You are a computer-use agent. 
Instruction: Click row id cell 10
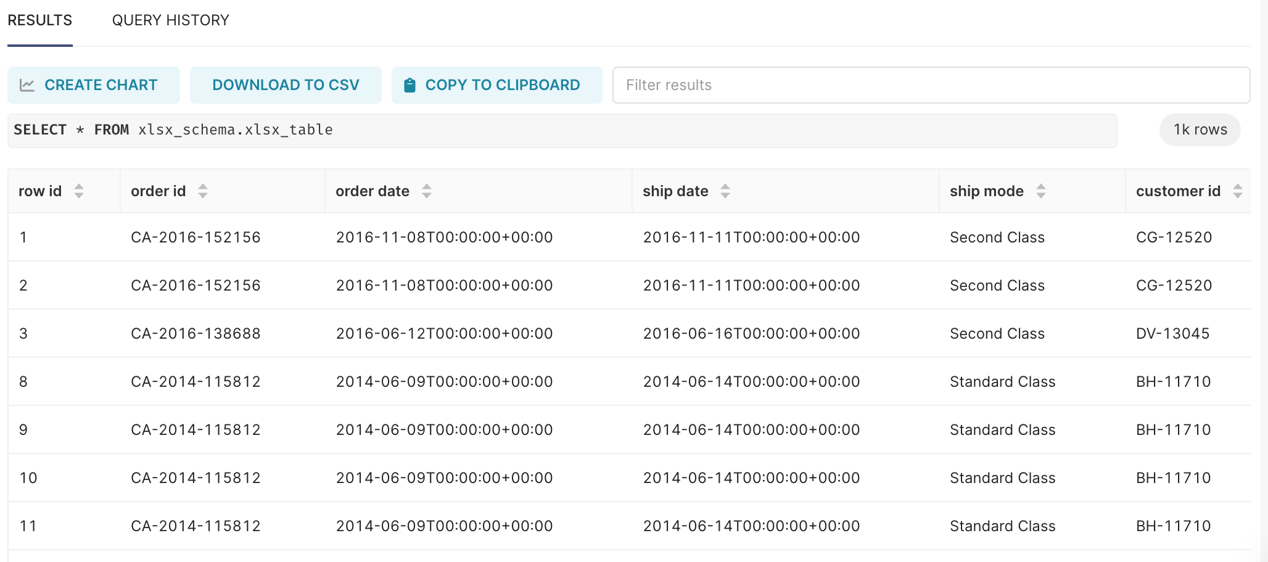tap(28, 478)
